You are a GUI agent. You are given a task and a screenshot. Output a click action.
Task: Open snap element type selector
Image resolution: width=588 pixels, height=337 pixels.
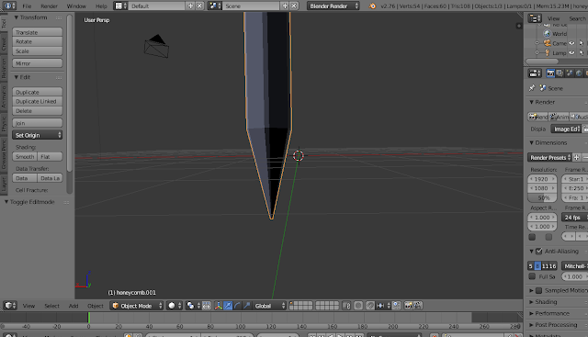click(383, 306)
